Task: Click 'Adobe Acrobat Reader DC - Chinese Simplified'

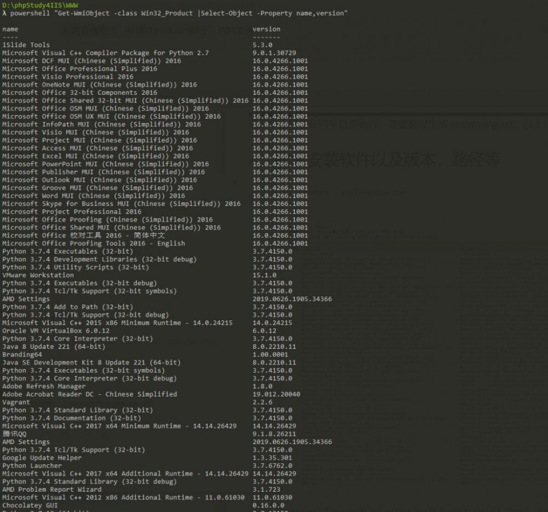Action: coord(89,394)
